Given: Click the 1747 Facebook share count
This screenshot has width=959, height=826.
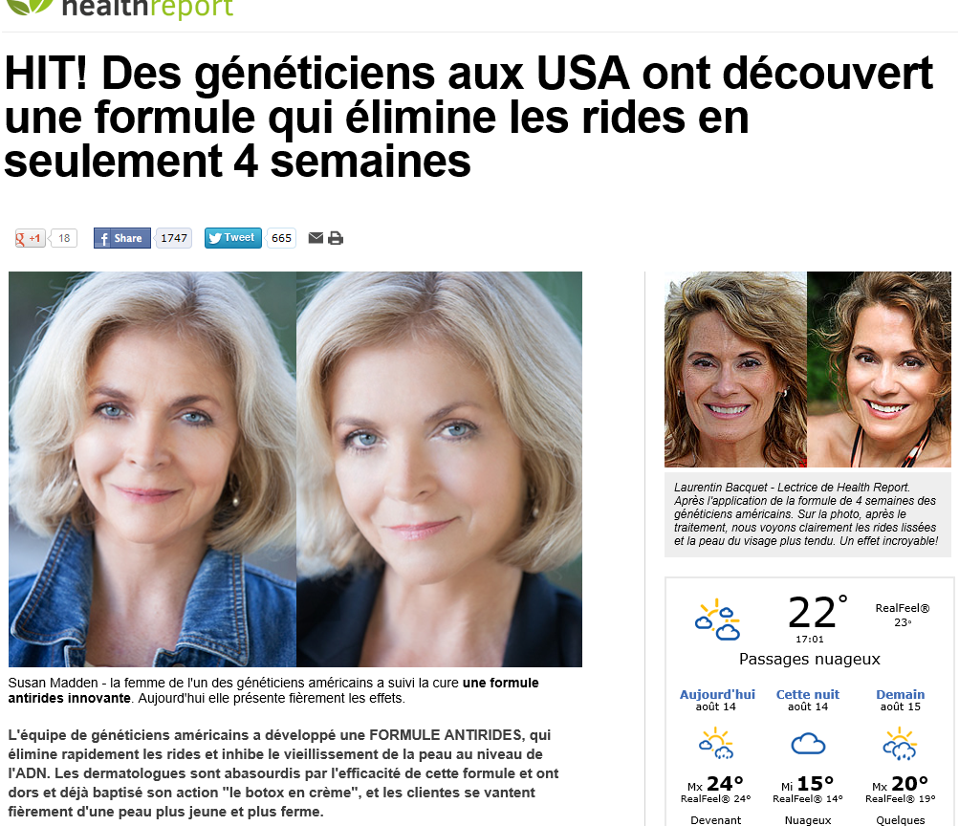Looking at the screenshot, I should [x=174, y=238].
